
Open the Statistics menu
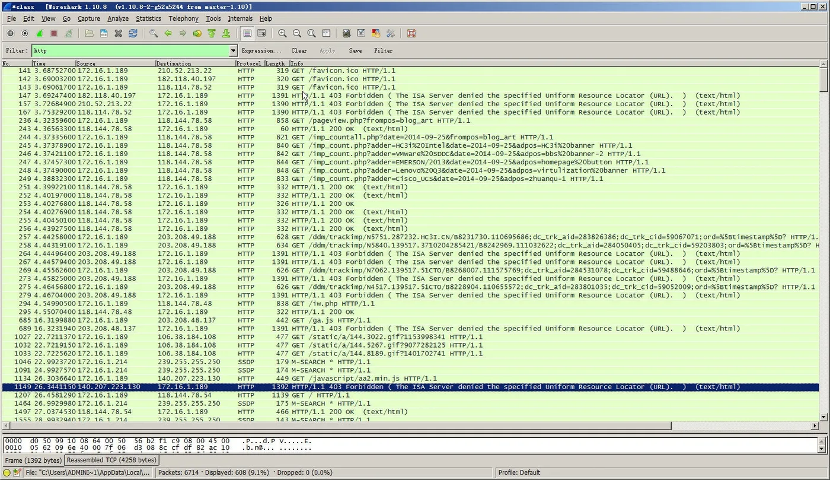click(148, 18)
